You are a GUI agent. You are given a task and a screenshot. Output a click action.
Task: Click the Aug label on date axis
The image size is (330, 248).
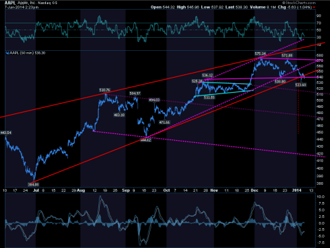(x=80, y=190)
